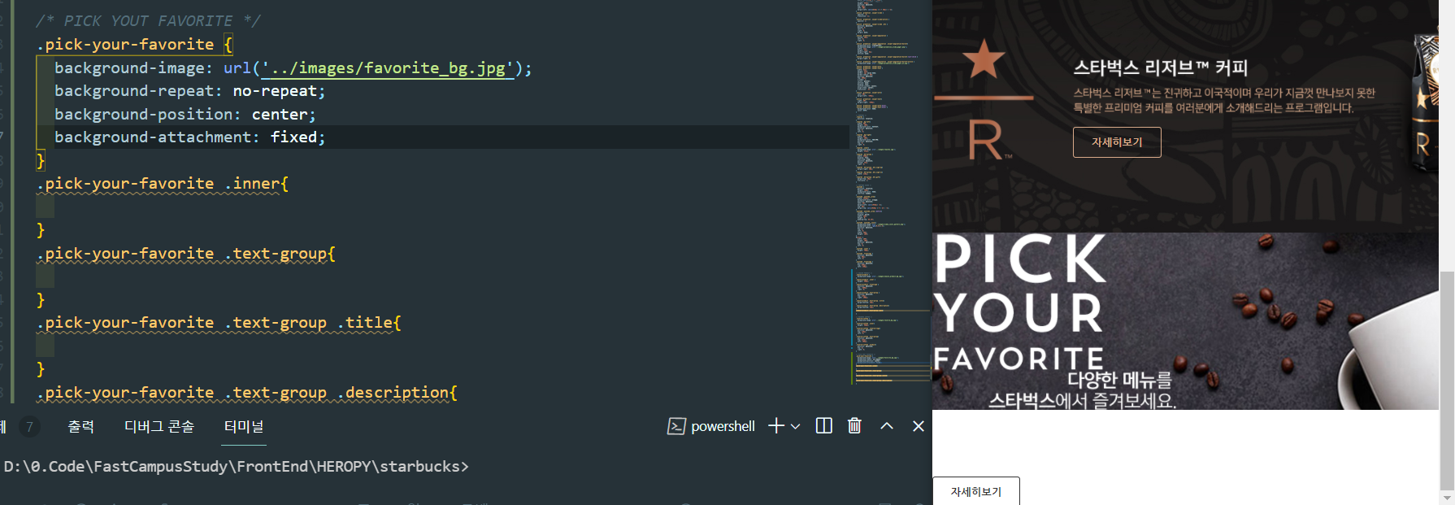
Task: Click the 스타벅스 리저브™ 커피 heading in browser
Action: pyautogui.click(x=1160, y=67)
